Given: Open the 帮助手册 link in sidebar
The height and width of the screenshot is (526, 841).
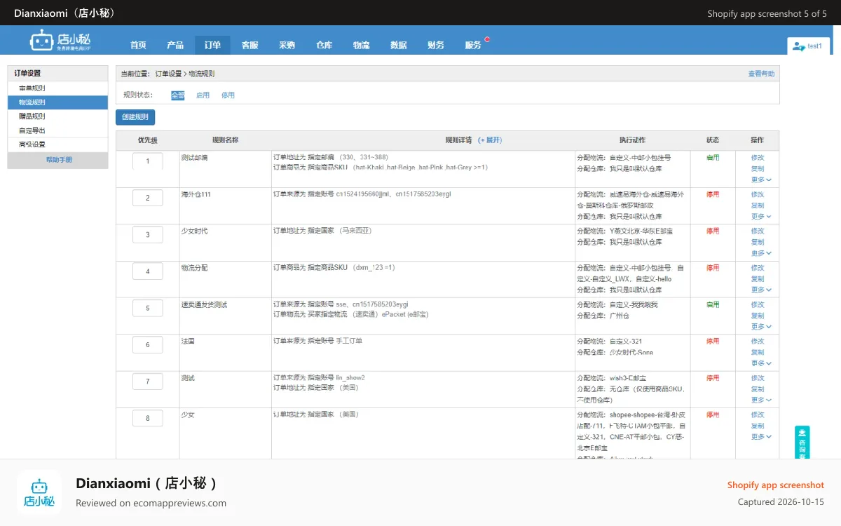Looking at the screenshot, I should pos(59,160).
